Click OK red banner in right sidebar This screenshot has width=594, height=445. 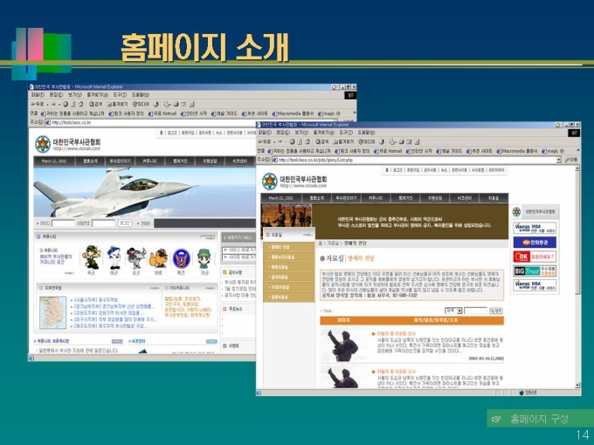535,257
